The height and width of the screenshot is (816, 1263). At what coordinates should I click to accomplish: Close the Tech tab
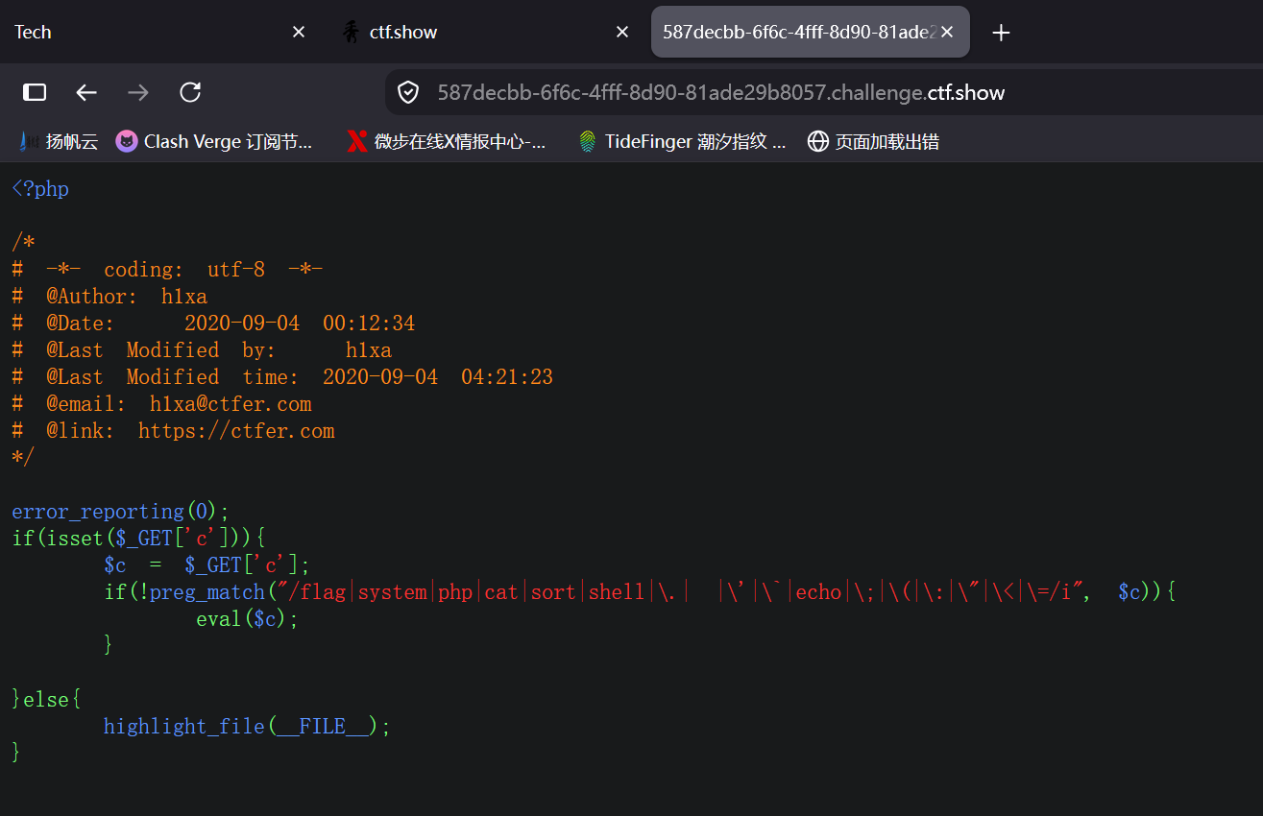tap(299, 32)
